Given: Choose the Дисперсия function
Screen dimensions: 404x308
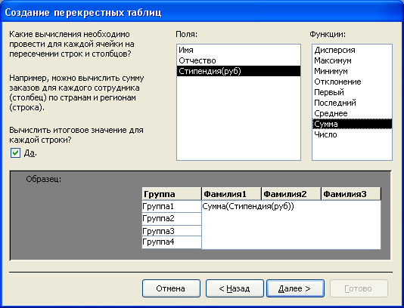Looking at the screenshot, I should (352, 50).
